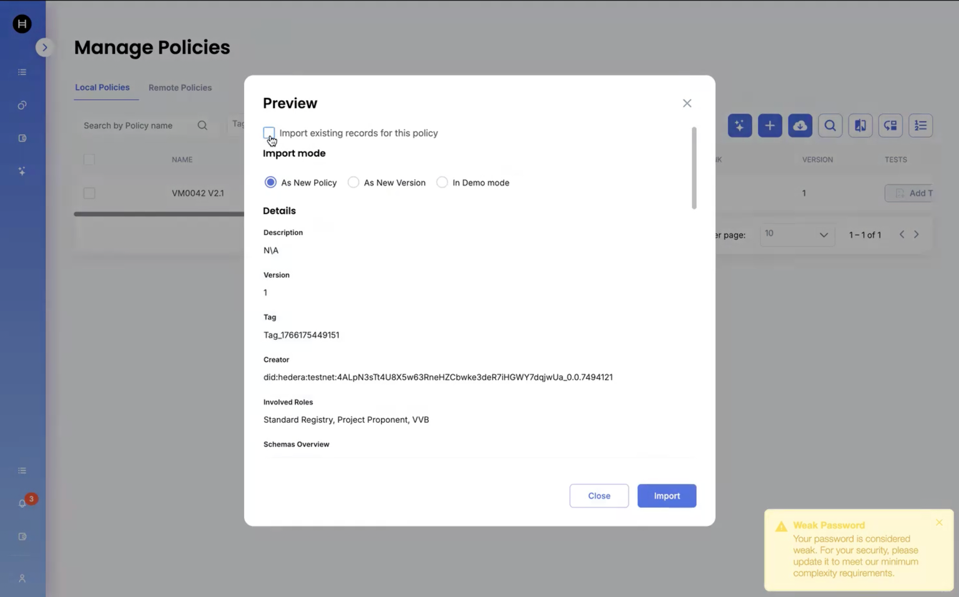959x597 pixels.
Task: Click the blue cloud import icon
Action: pyautogui.click(x=800, y=125)
